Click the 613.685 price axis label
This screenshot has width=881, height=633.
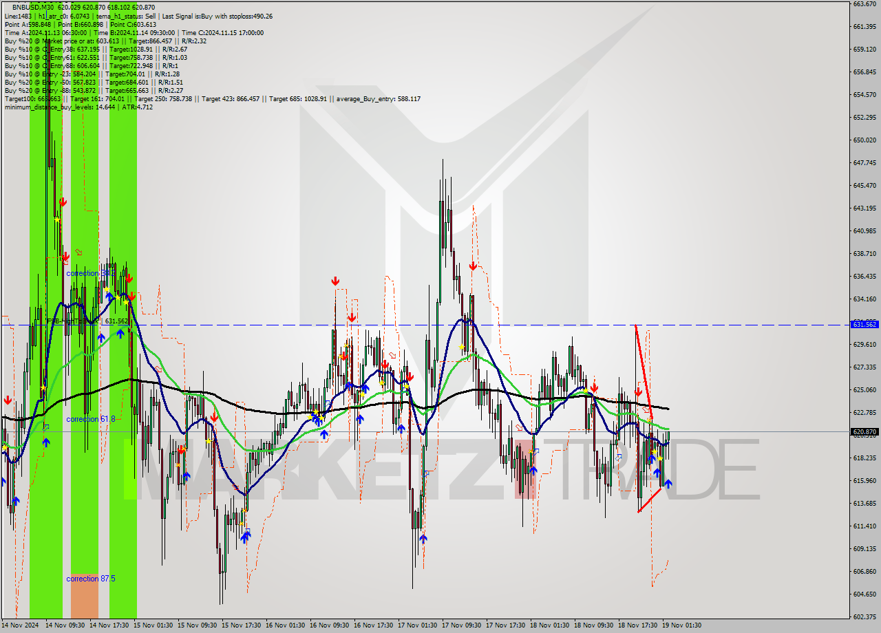coord(864,504)
